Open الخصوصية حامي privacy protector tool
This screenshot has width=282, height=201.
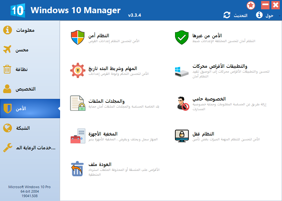coord(209,99)
